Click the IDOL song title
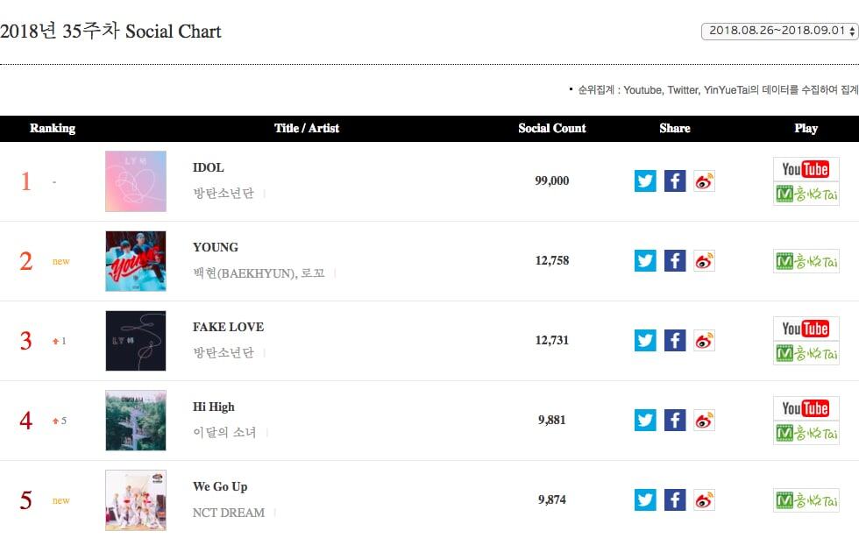This screenshot has height=538, width=859. tap(209, 167)
